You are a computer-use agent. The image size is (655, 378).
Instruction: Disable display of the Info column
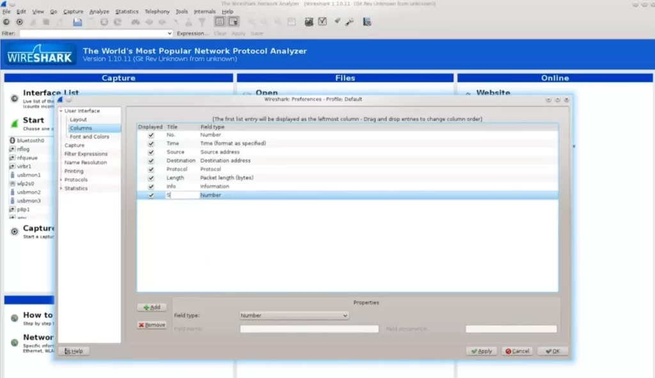(150, 186)
